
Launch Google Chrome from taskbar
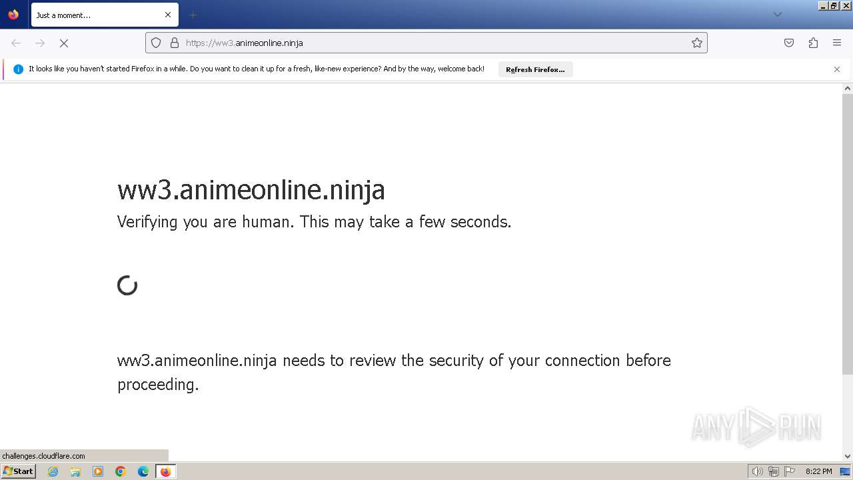pyautogui.click(x=121, y=471)
